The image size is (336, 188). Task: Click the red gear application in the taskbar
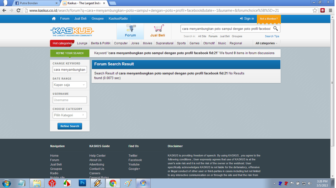(x=52, y=183)
